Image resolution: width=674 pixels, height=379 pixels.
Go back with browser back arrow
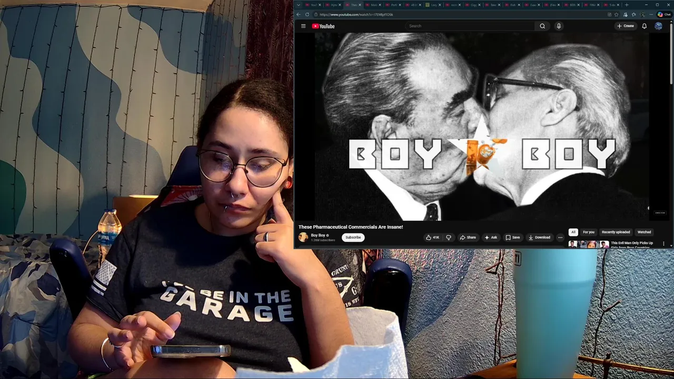coord(299,14)
